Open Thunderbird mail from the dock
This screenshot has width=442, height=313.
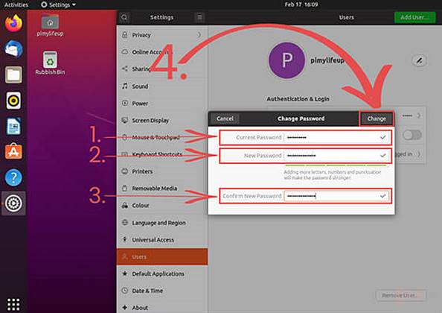(13, 49)
